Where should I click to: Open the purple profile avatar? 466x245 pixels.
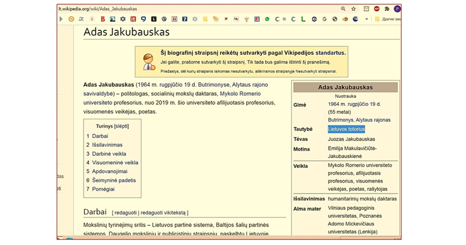point(397,9)
